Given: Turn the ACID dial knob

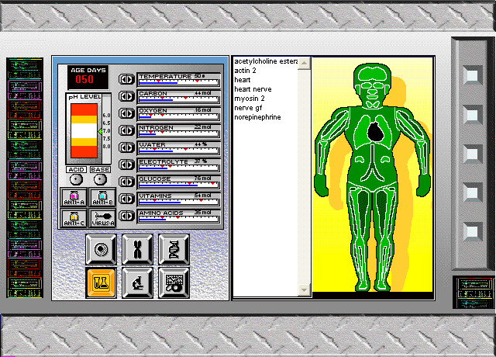Looking at the screenshot, I should point(76,179).
